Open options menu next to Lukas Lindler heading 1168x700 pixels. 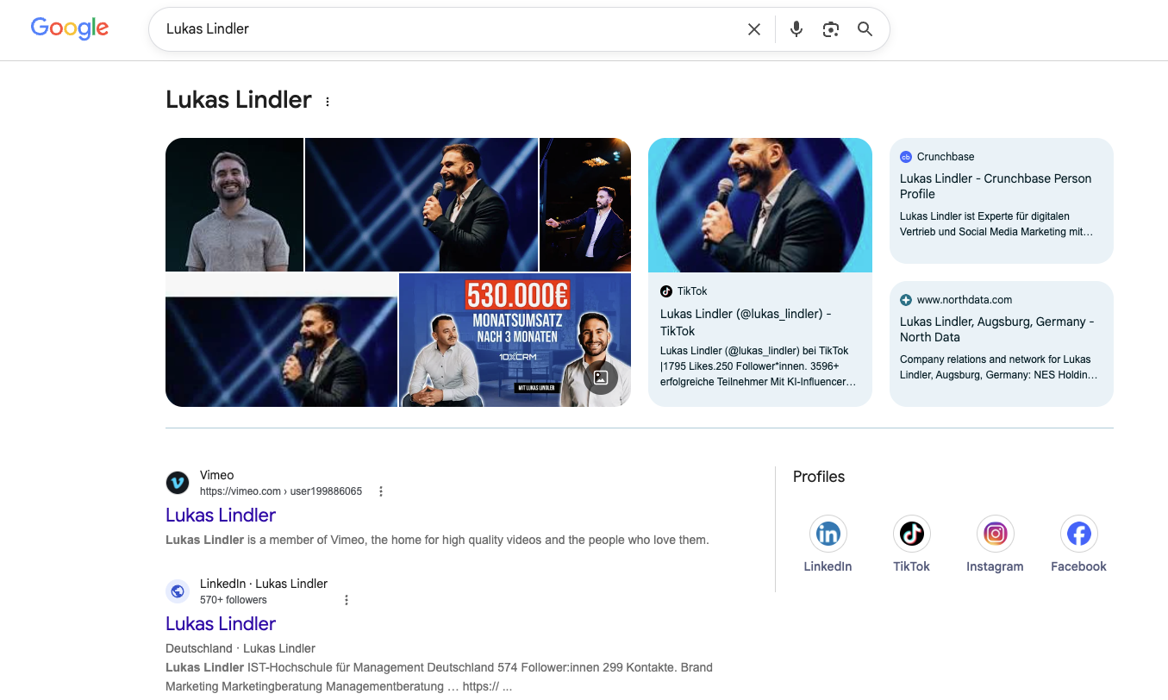(x=328, y=102)
